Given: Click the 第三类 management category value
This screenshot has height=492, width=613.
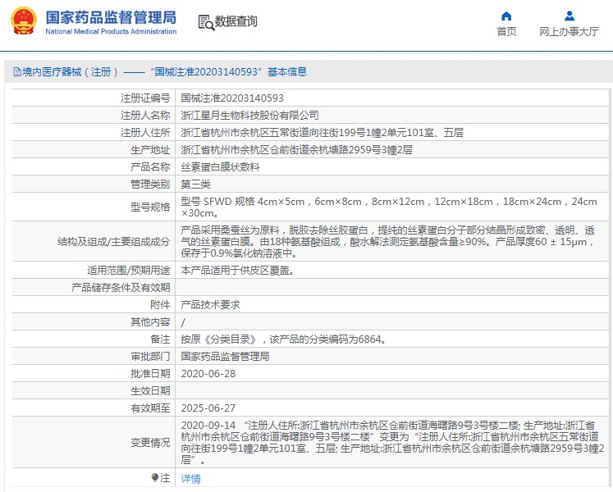Looking at the screenshot, I should pyautogui.click(x=196, y=184).
